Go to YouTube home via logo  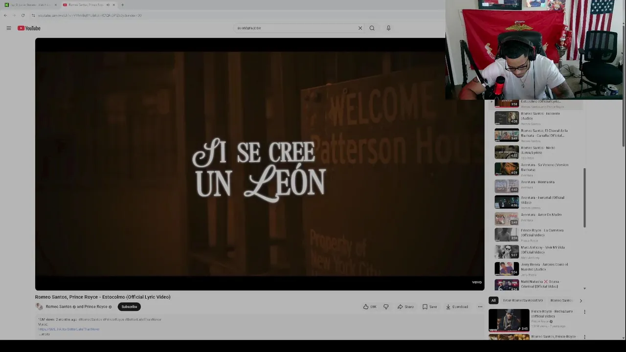pyautogui.click(x=29, y=28)
